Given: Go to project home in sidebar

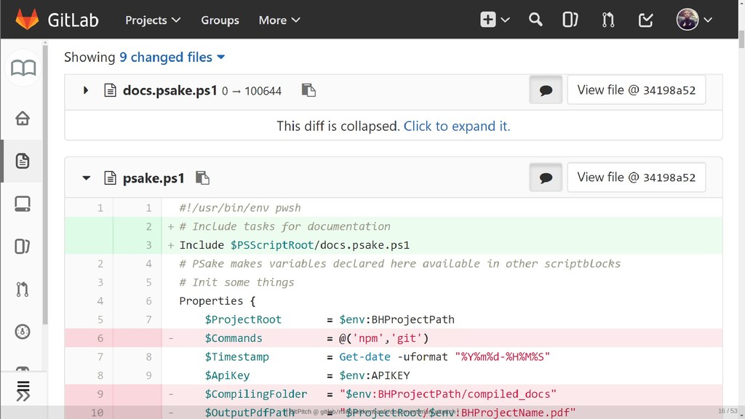Looking at the screenshot, I should pyautogui.click(x=23, y=118).
